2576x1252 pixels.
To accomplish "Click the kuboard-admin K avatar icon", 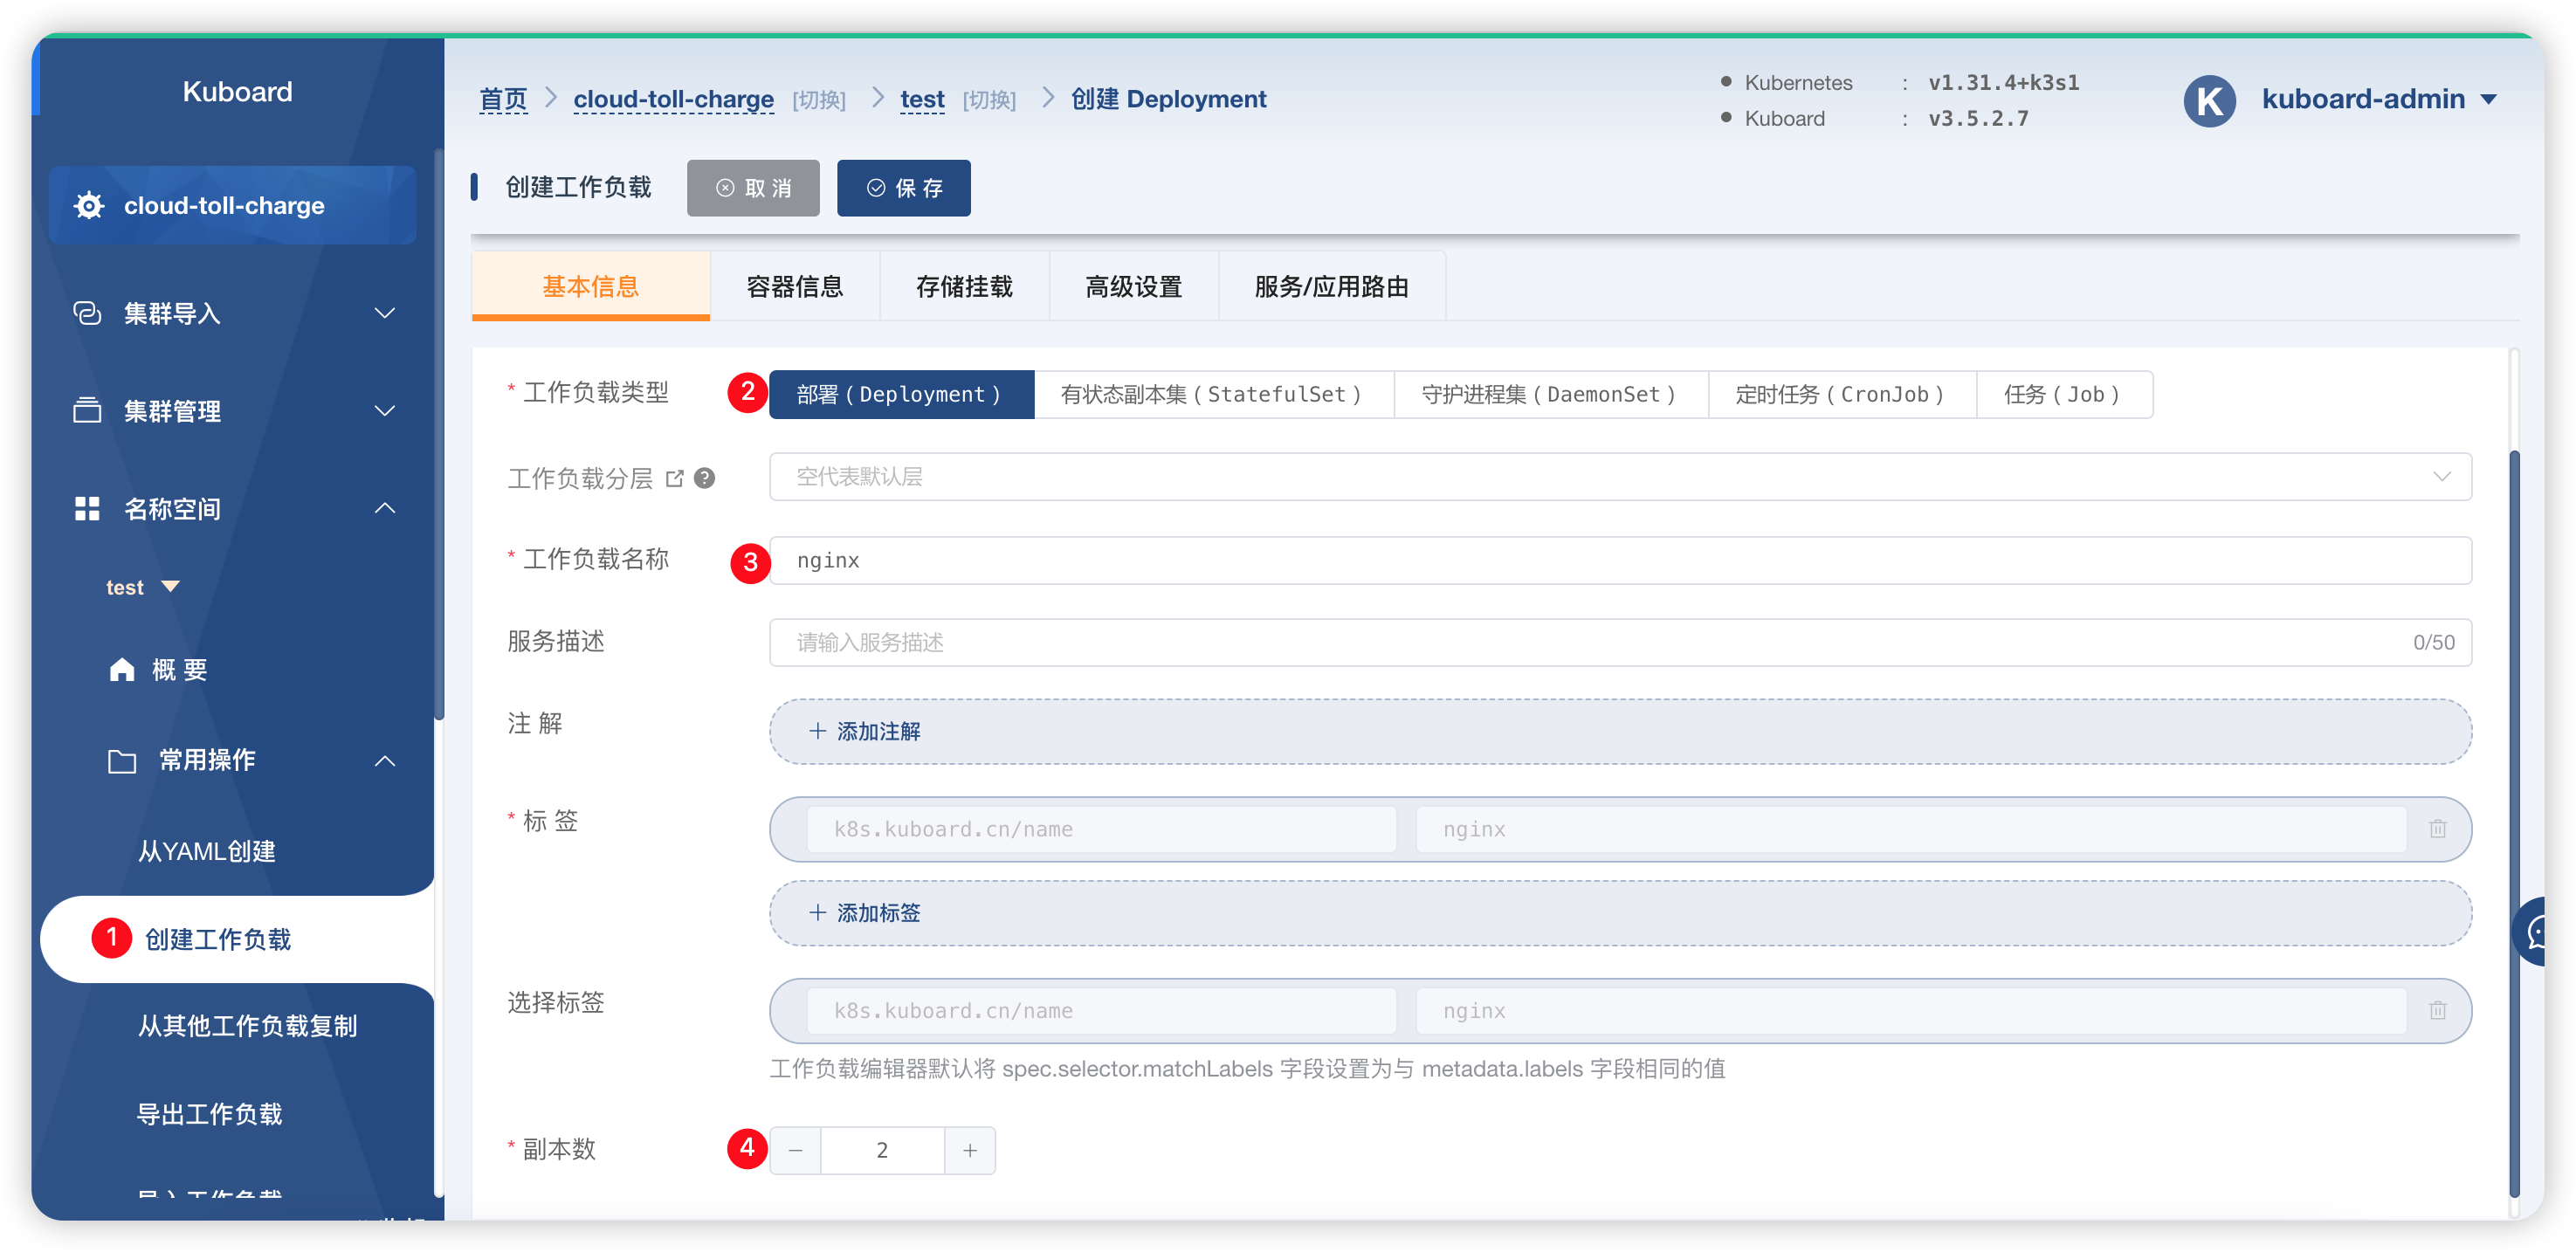I will [2208, 100].
